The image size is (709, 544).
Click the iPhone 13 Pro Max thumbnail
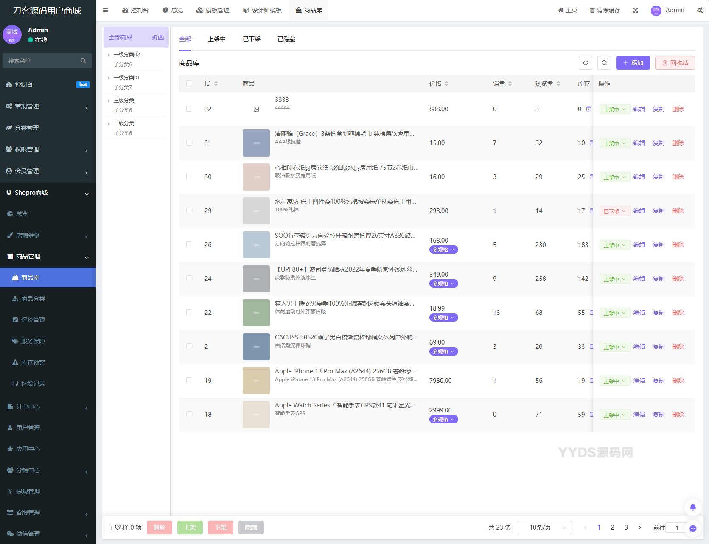point(256,381)
